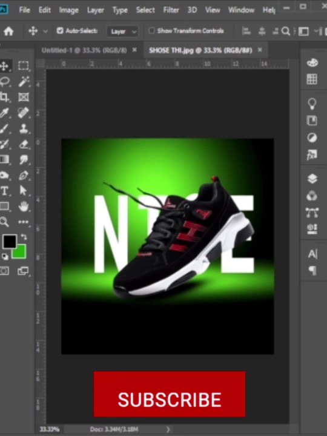
Task: Switch to the Untitled-1 document tab
Action: (x=84, y=50)
